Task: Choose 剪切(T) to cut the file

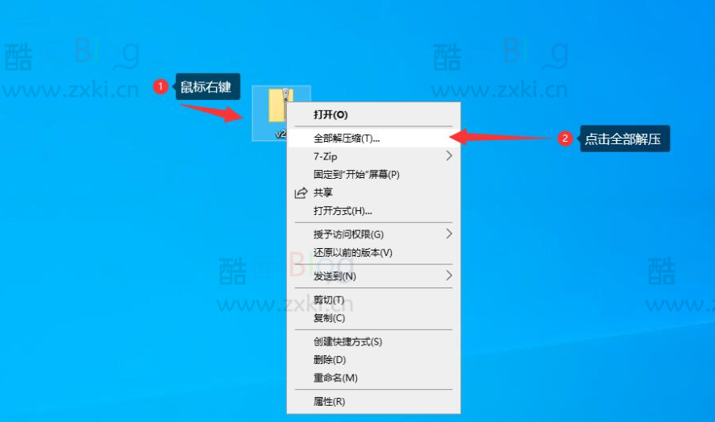Action: [373, 300]
